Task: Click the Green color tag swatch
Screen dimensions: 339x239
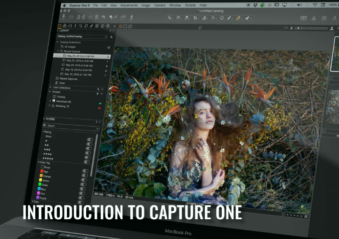Action: point(40,184)
